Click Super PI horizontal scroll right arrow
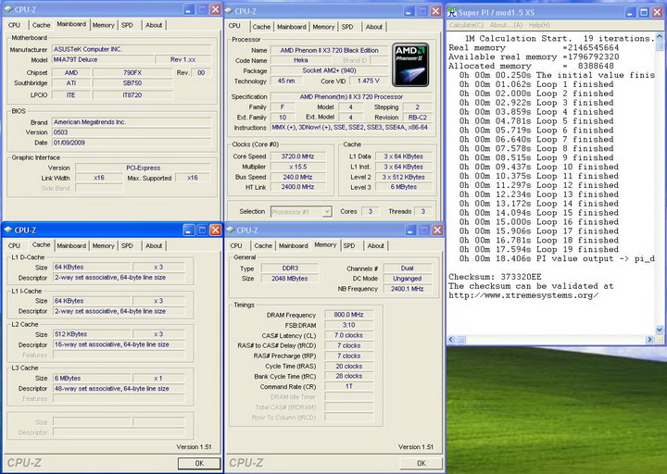The height and width of the screenshot is (474, 667). pyautogui.click(x=649, y=340)
